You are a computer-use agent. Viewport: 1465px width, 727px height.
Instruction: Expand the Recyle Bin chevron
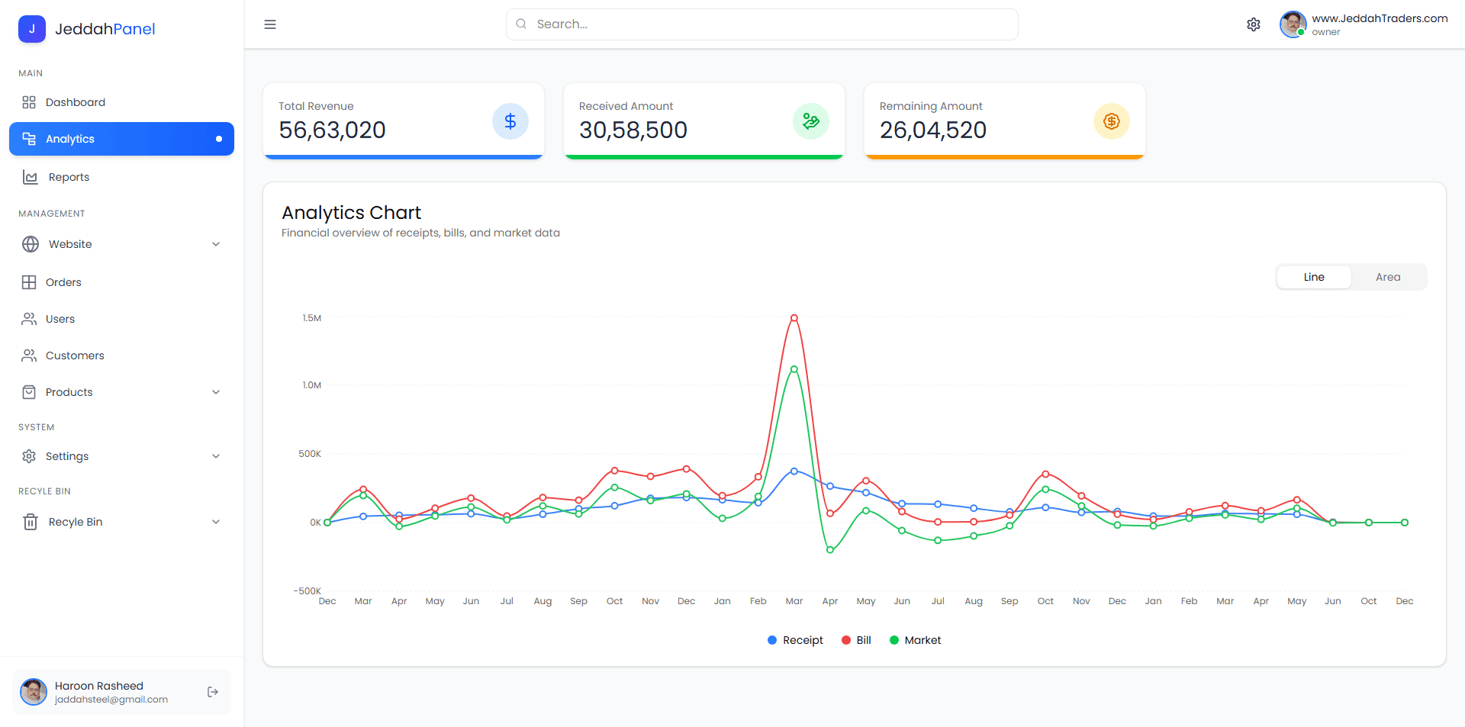(x=216, y=522)
